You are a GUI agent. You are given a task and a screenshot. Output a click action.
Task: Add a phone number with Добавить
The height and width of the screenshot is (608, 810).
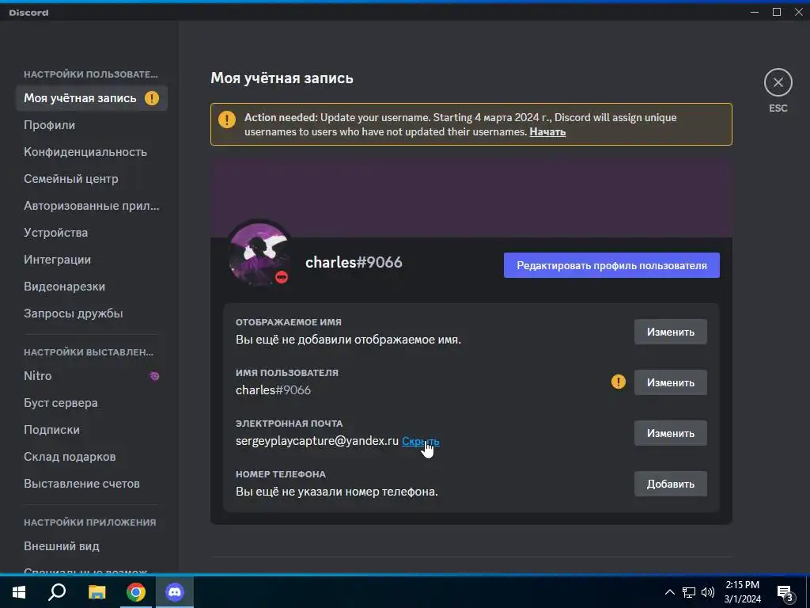coord(671,484)
